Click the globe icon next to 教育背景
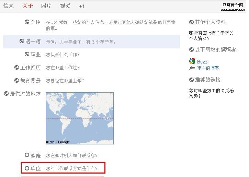 tap(16, 80)
